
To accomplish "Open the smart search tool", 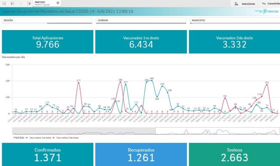I will (4, 3).
